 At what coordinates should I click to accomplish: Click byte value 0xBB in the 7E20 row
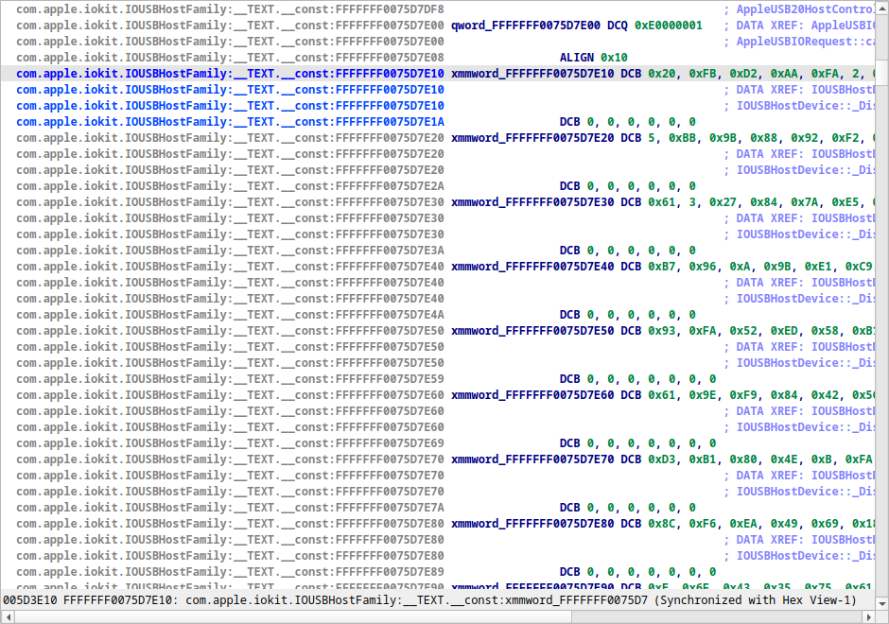[682, 138]
